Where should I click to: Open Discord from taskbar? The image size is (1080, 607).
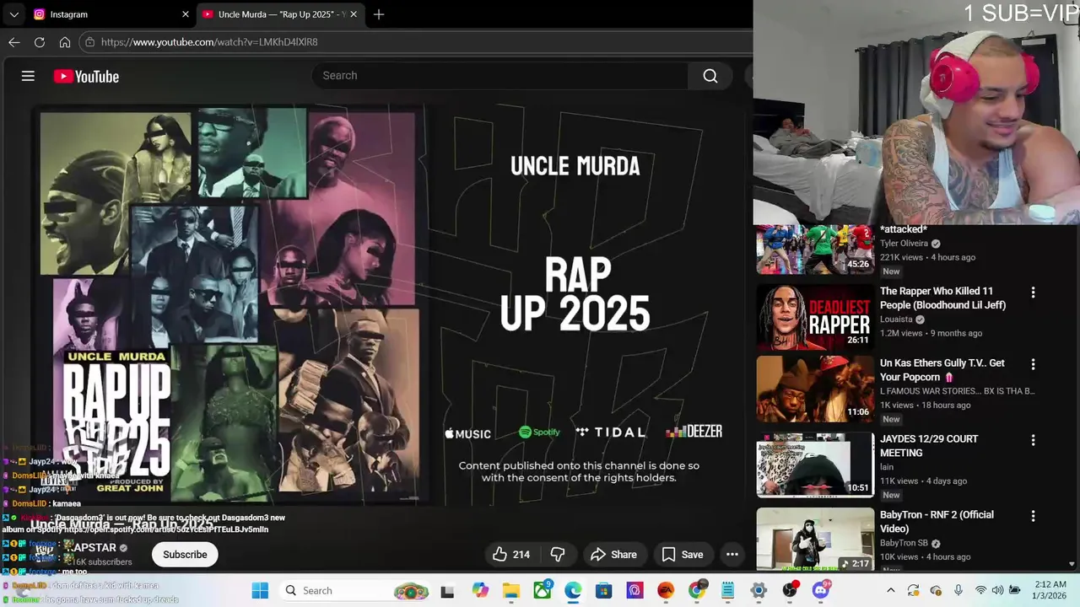pyautogui.click(x=821, y=590)
